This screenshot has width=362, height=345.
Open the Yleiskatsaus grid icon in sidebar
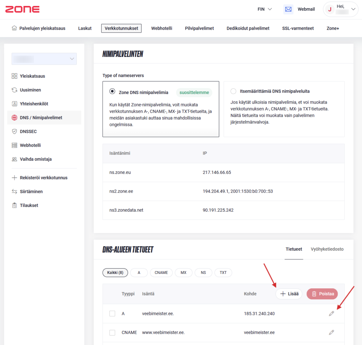[x=14, y=76]
